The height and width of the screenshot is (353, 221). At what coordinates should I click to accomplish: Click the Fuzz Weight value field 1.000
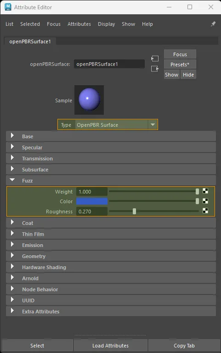click(92, 192)
